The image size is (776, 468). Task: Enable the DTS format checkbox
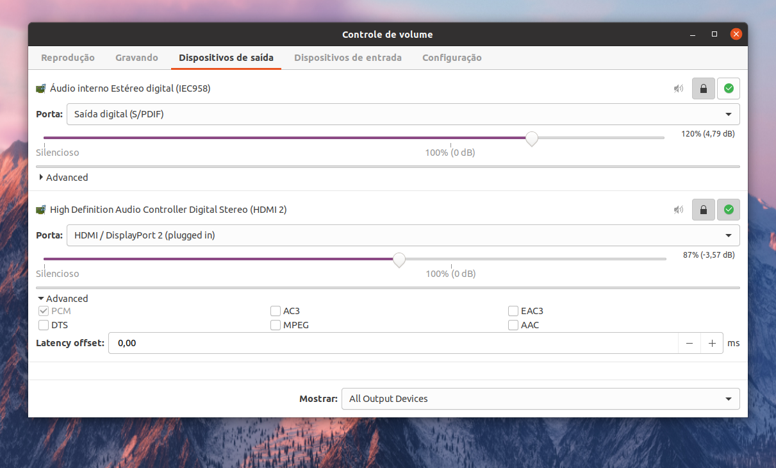point(44,325)
